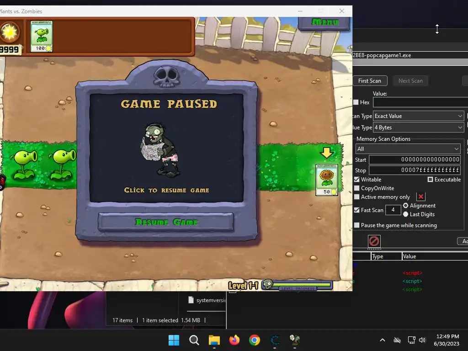Click the Stop address field

pos(415,170)
